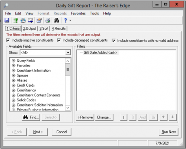Screen dimensions: 186x149
Task: Click the Cancel button
Action: point(62,132)
